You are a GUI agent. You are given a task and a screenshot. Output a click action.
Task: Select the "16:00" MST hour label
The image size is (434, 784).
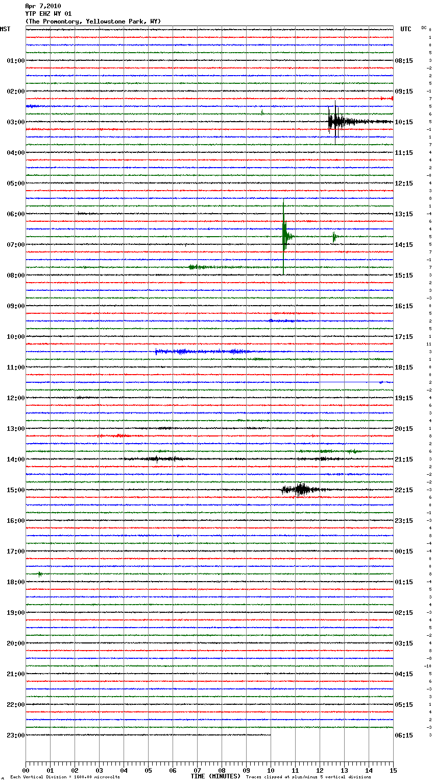(x=15, y=521)
